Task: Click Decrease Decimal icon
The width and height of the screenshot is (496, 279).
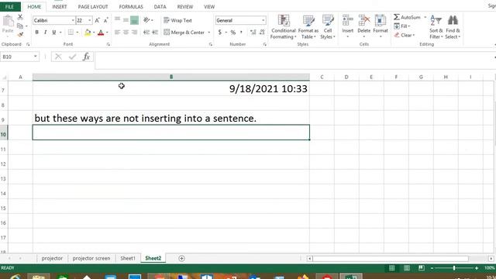Action: tap(262, 33)
